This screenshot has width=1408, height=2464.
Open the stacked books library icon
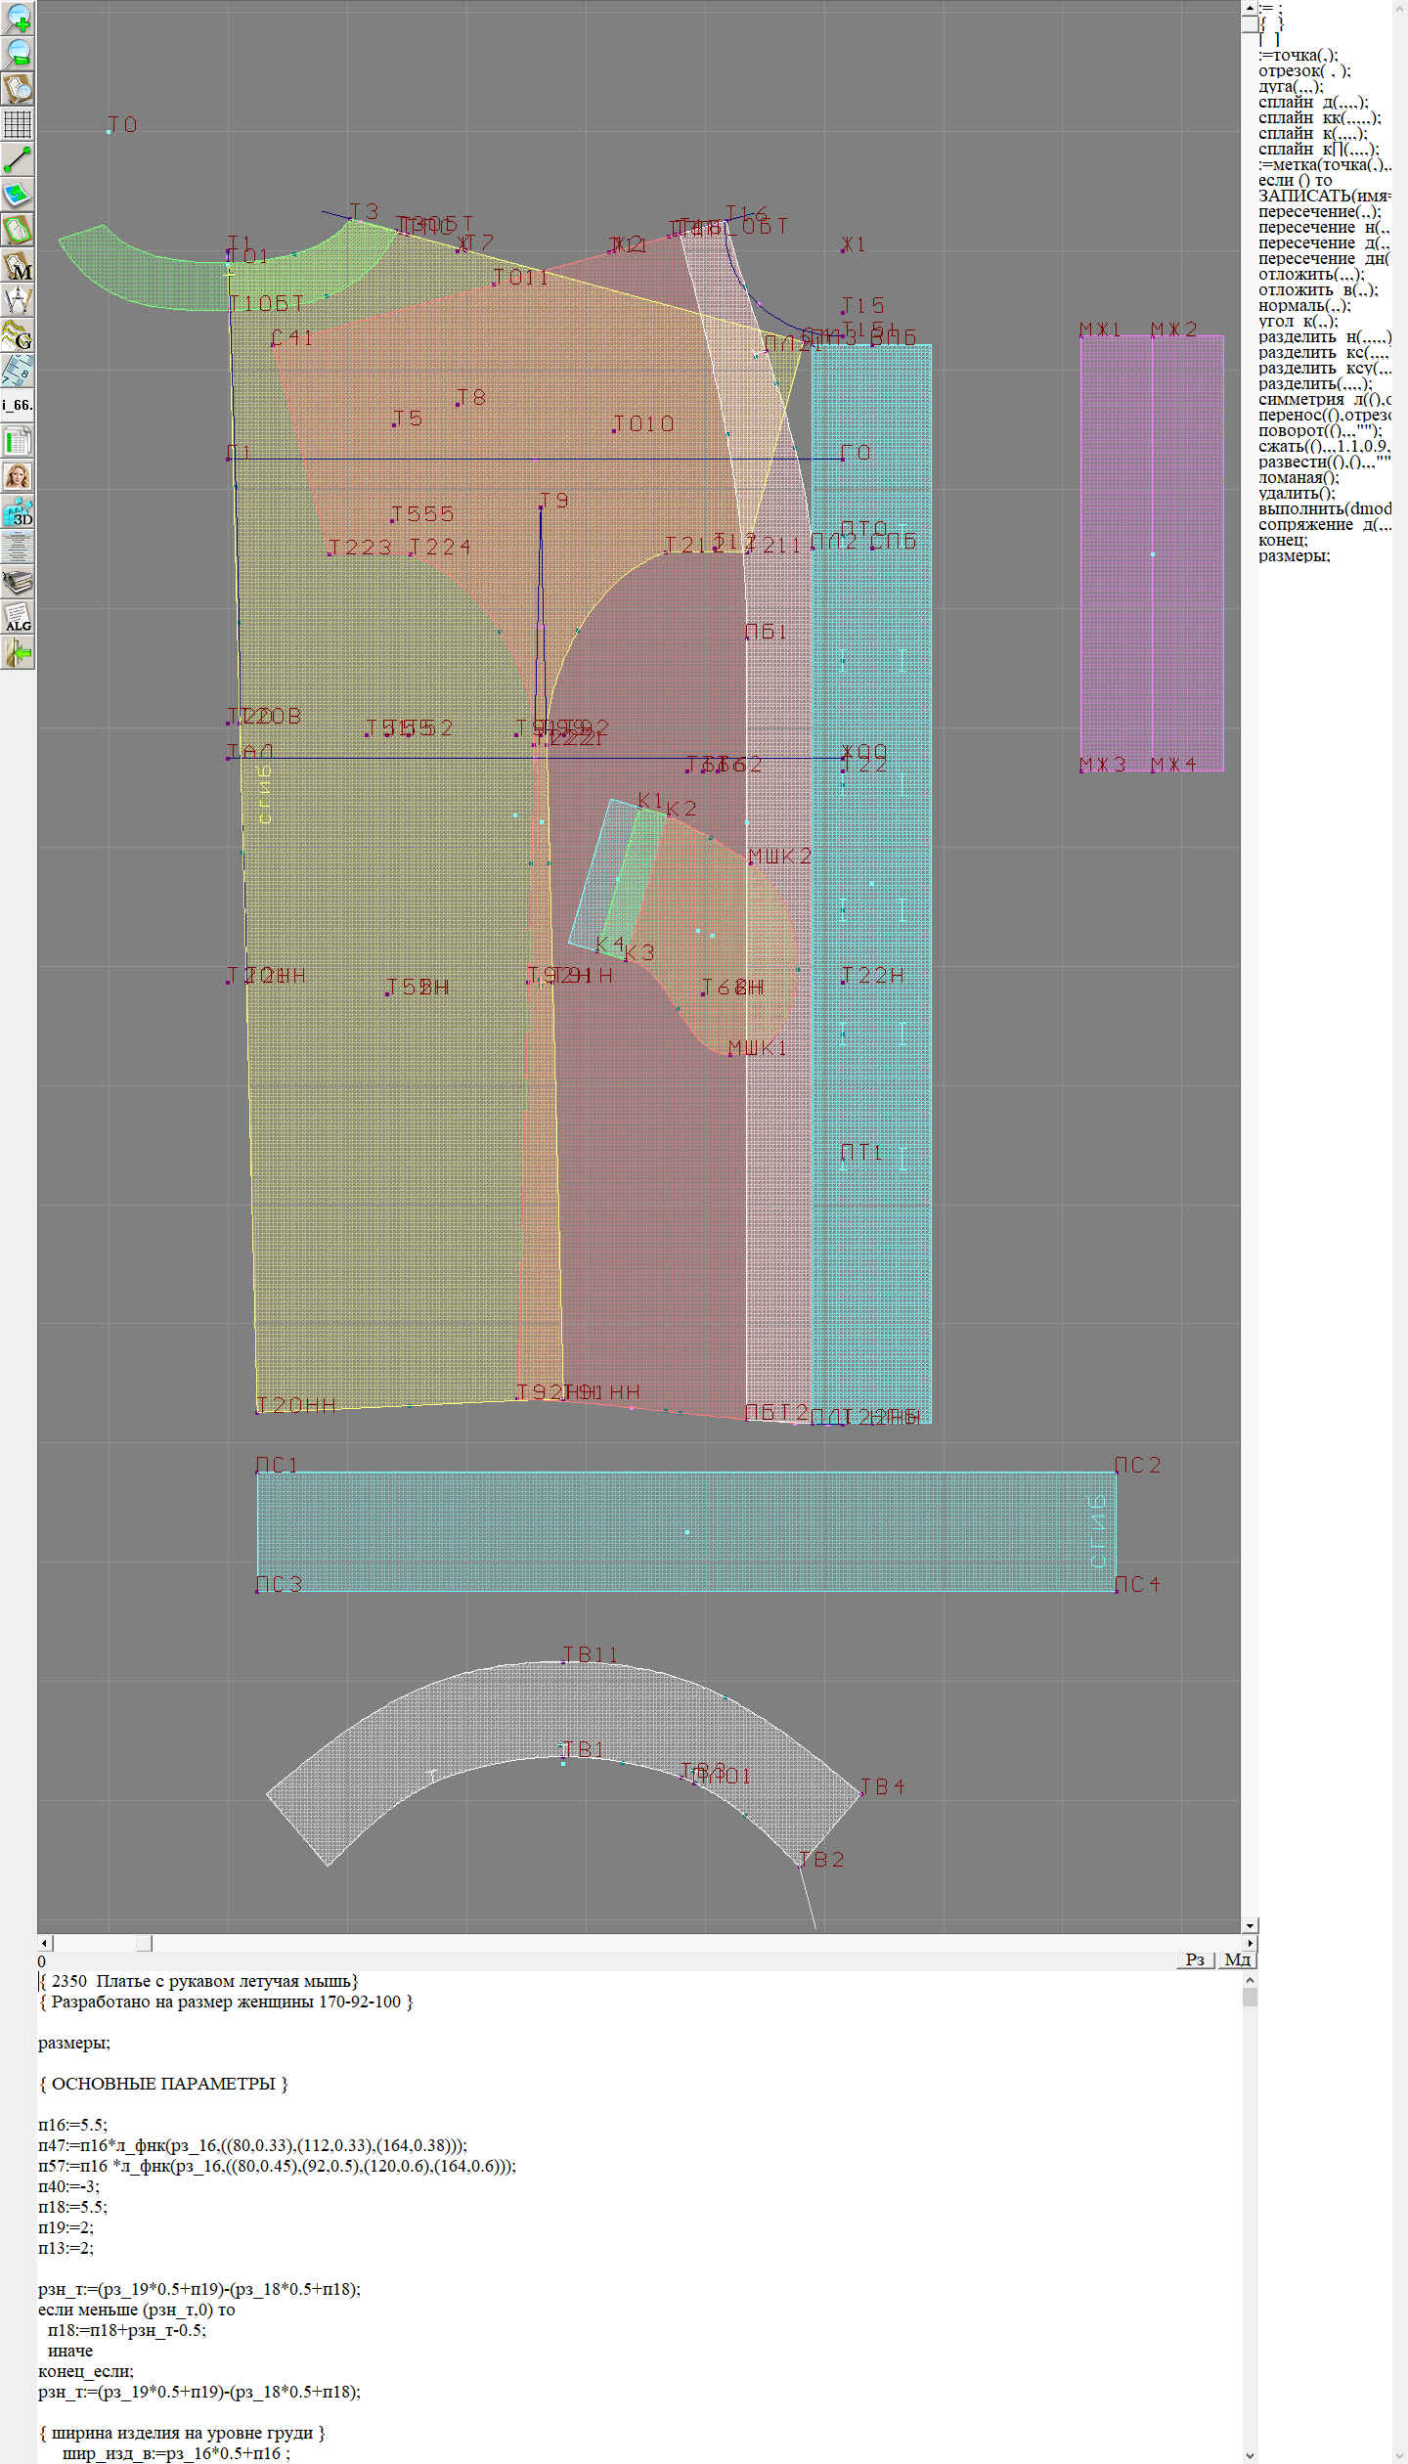pyautogui.click(x=18, y=583)
